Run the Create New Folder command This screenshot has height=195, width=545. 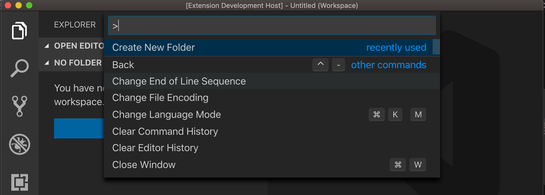point(154,48)
